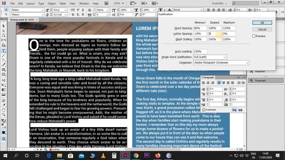
Task: Click the Small Caps button in control bar
Action: (x=73, y=15)
